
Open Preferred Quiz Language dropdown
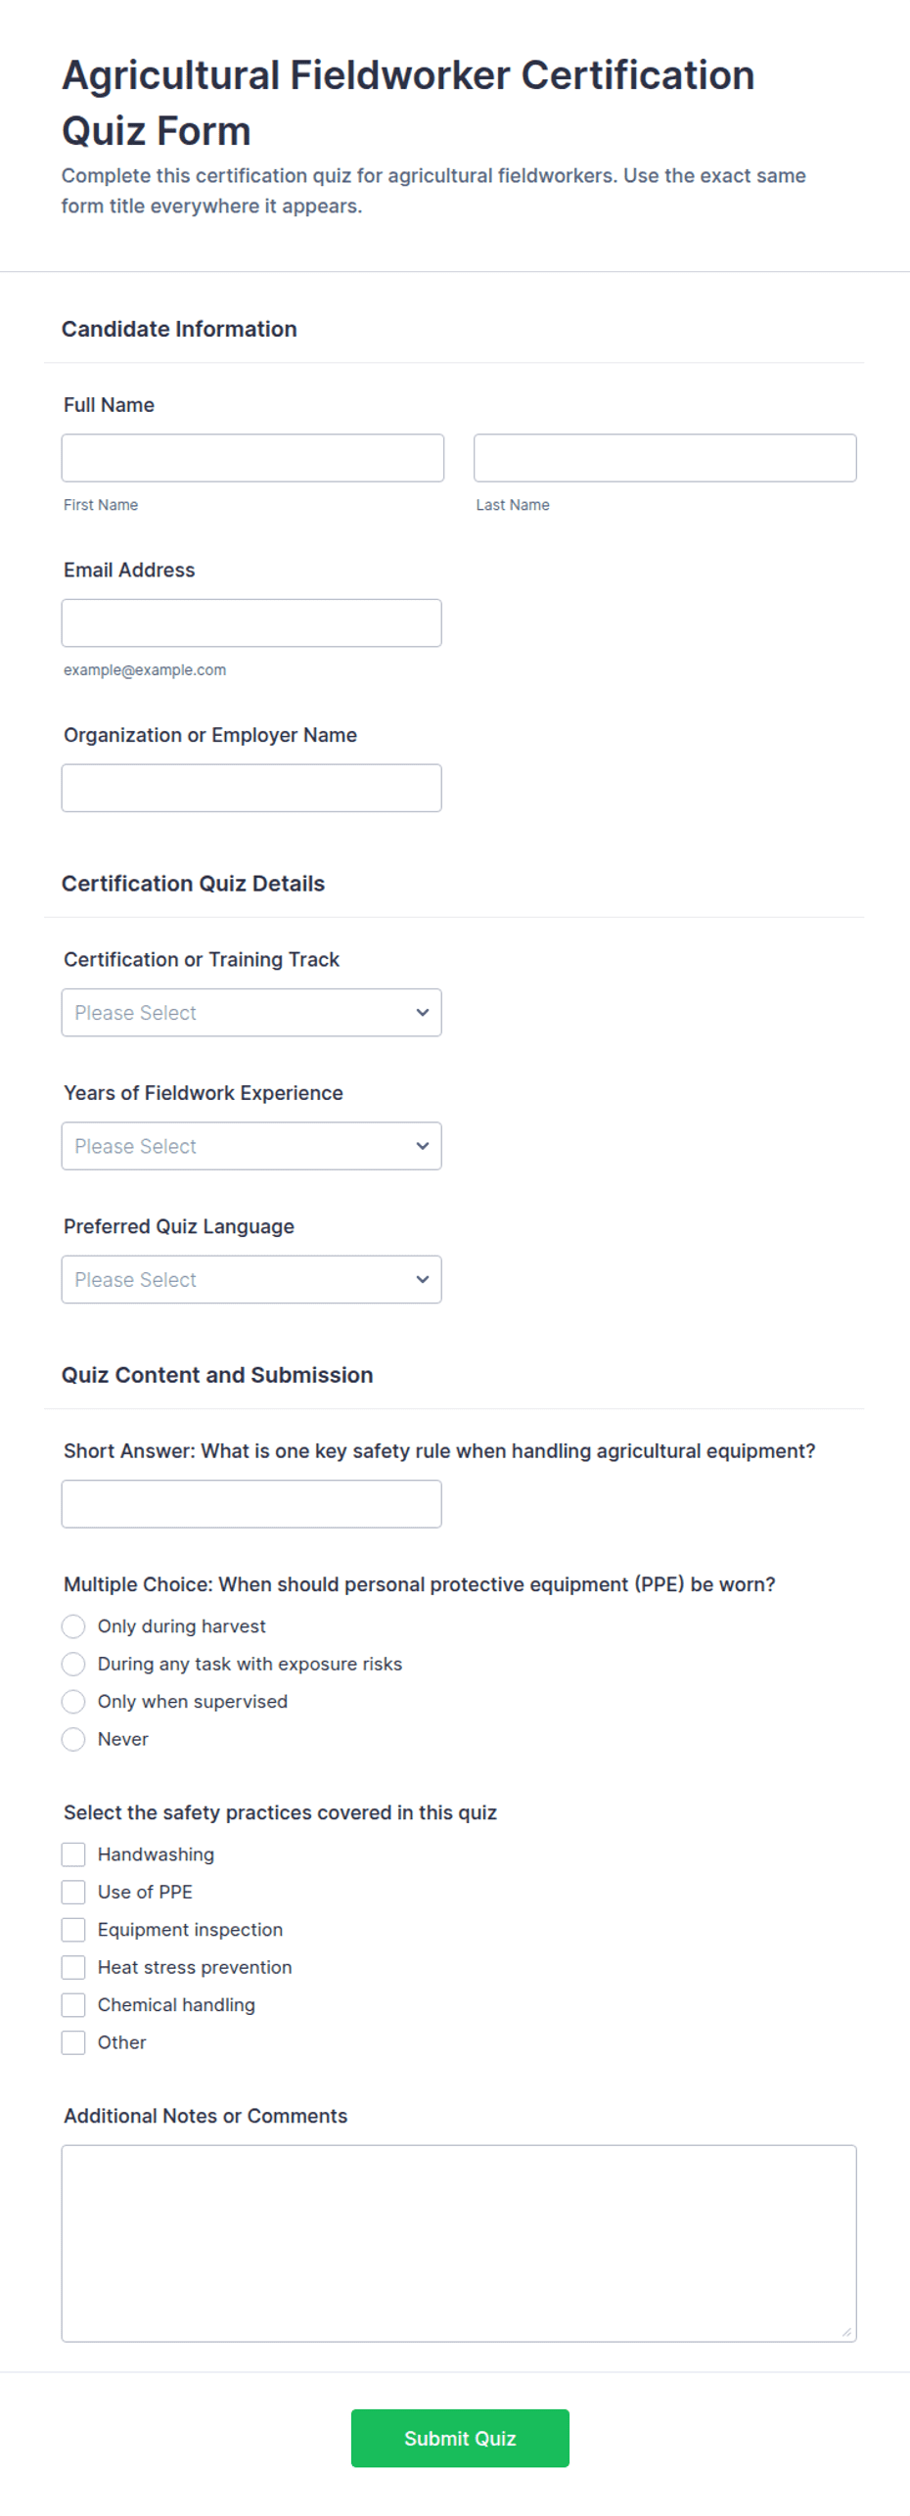pyautogui.click(x=251, y=1279)
